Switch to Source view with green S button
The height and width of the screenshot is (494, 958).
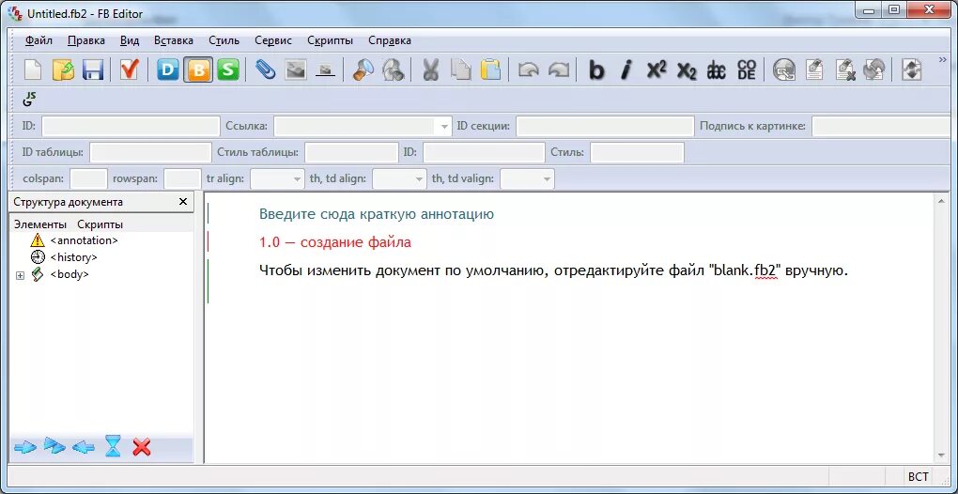[228, 70]
